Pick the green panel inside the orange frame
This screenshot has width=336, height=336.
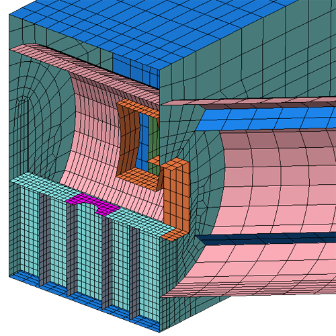[x=154, y=143]
